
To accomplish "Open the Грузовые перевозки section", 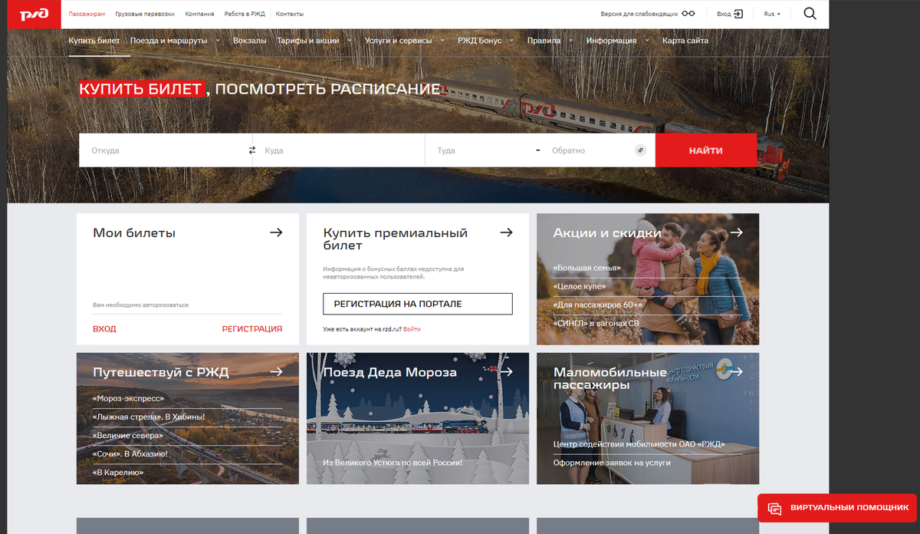I will (145, 14).
